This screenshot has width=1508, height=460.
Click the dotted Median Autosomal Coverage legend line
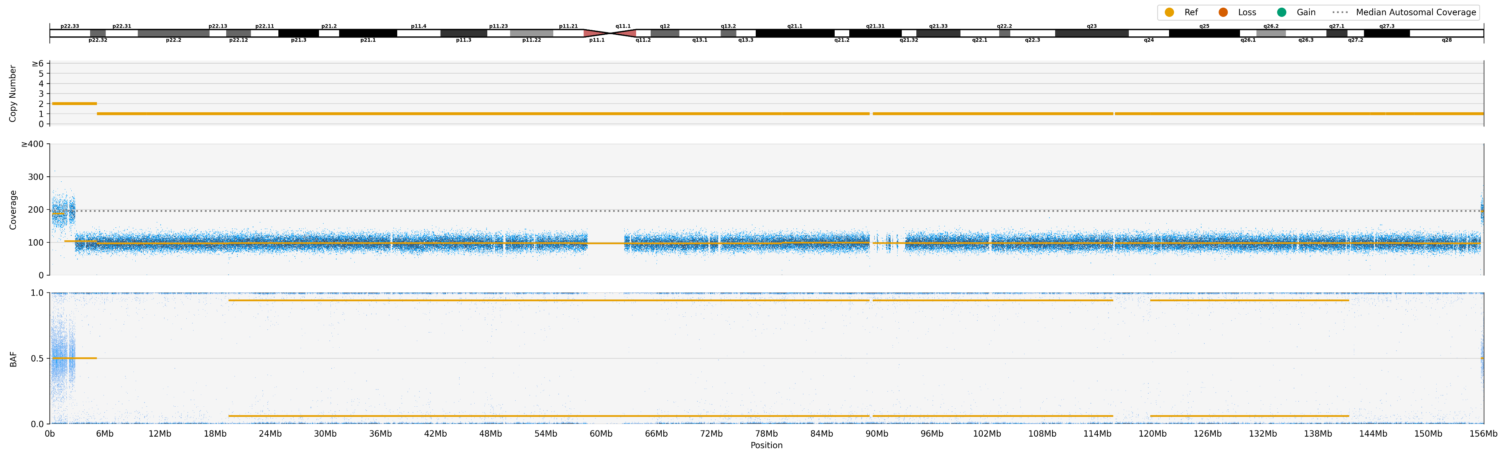coord(1340,12)
